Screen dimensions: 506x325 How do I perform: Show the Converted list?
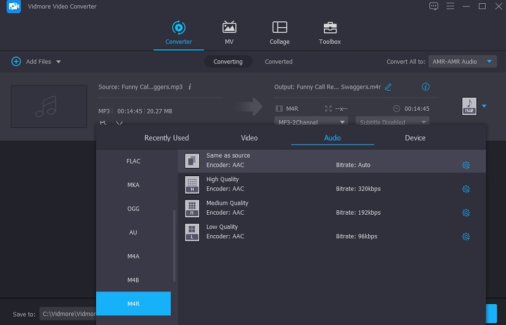click(x=278, y=61)
